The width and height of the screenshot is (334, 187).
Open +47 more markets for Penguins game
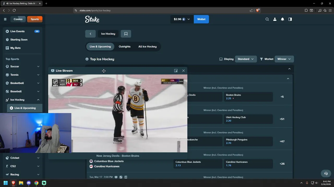click(282, 141)
